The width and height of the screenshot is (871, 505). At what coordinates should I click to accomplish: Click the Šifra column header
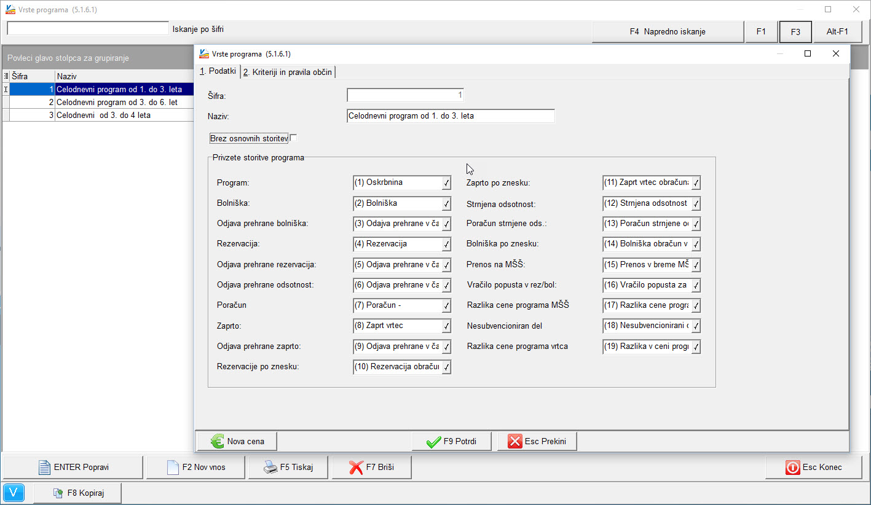(32, 76)
